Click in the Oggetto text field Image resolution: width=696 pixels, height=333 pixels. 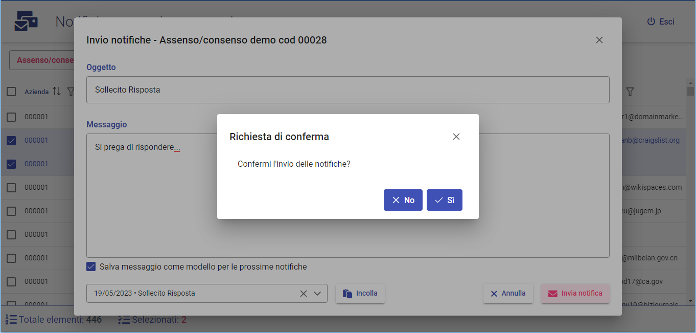347,90
